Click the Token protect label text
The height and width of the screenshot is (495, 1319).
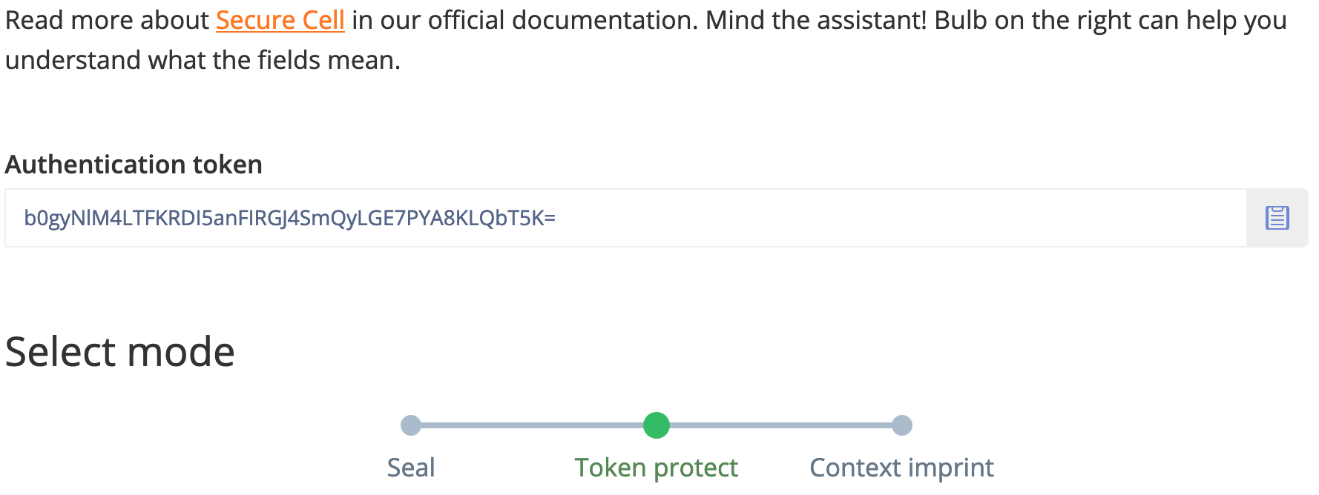[x=656, y=468]
